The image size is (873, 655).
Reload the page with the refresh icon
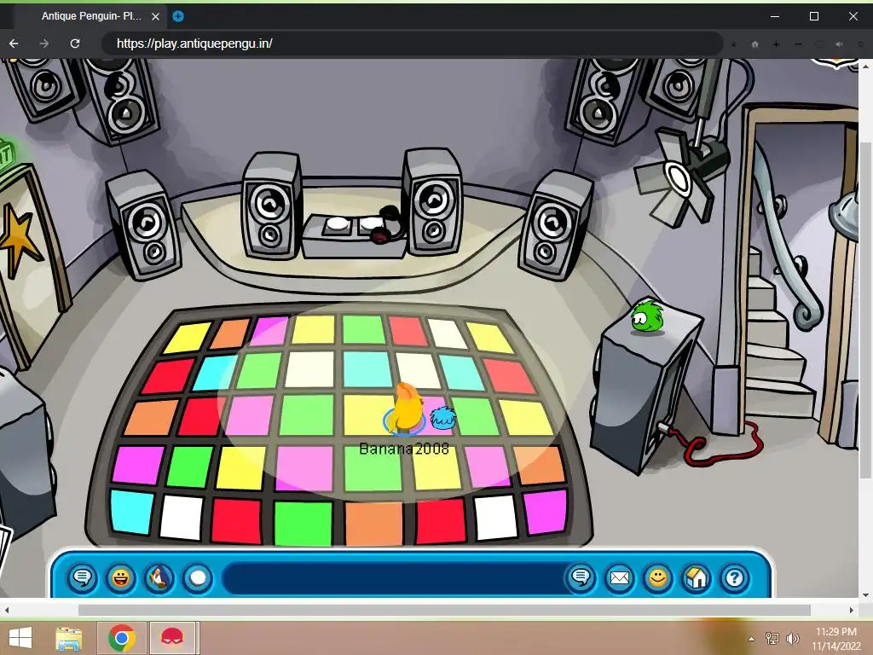(x=75, y=43)
